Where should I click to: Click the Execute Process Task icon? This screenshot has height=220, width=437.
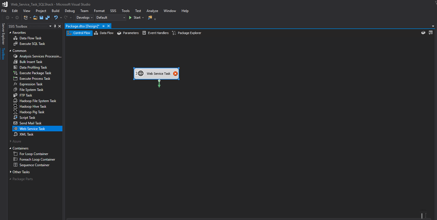pyautogui.click(x=15, y=79)
